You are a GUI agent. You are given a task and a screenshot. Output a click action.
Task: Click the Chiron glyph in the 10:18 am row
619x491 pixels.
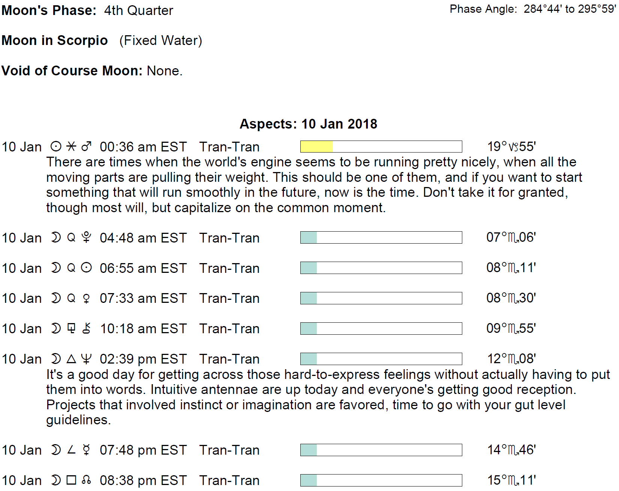click(x=87, y=329)
